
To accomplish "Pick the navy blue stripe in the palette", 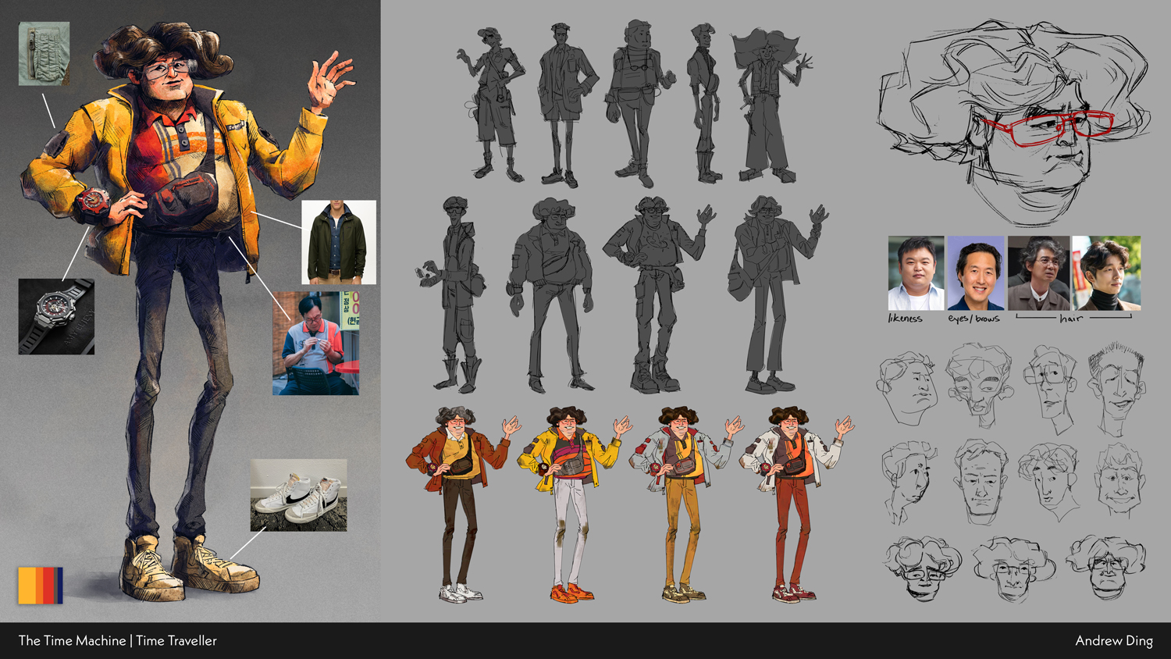I will [60, 586].
